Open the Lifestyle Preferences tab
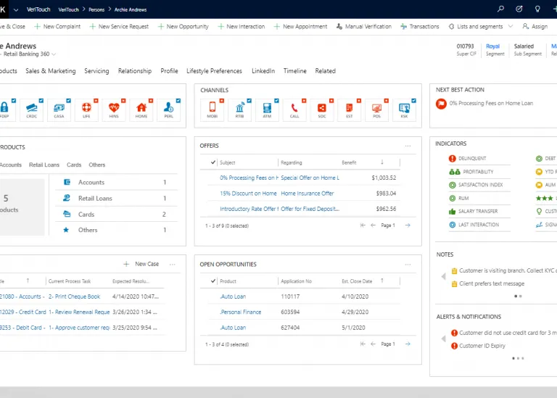Image resolution: width=557 pixels, height=398 pixels. [x=214, y=71]
